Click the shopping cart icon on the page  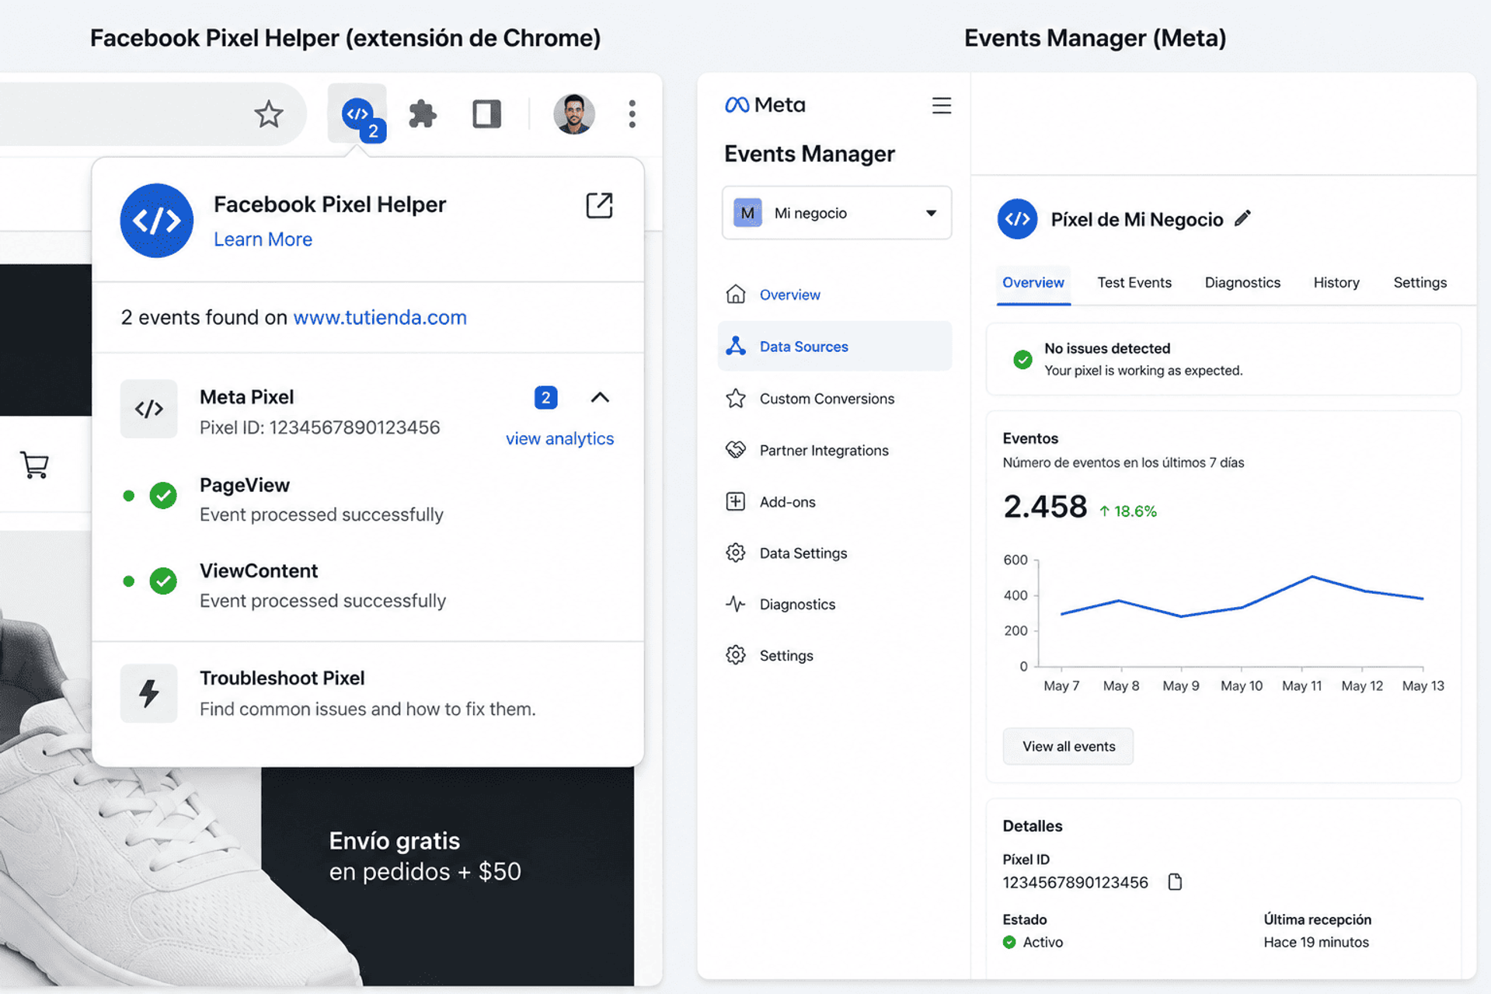[34, 465]
